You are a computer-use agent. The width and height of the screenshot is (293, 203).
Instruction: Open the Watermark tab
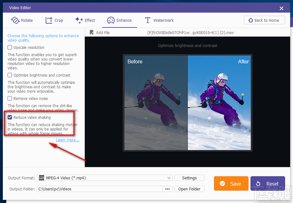159,20
